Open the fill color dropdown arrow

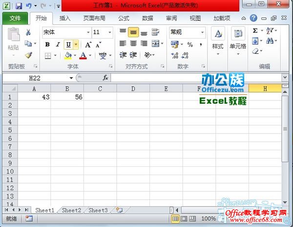(x=75, y=55)
